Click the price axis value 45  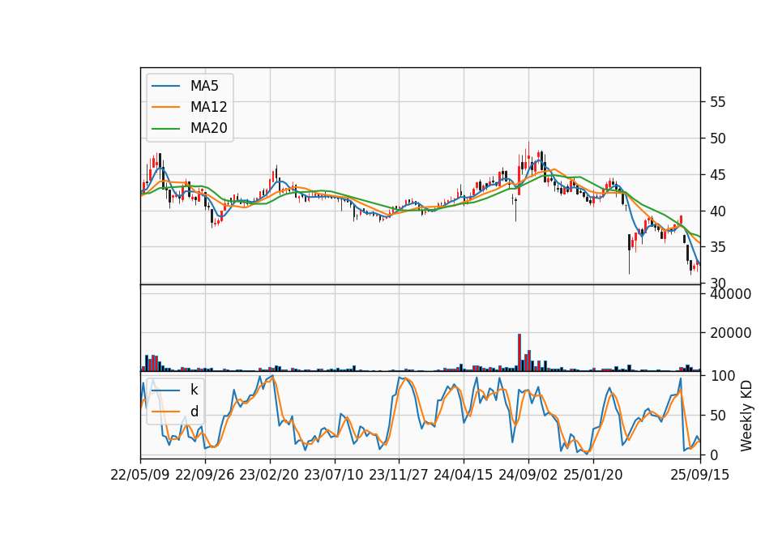[x=718, y=175]
